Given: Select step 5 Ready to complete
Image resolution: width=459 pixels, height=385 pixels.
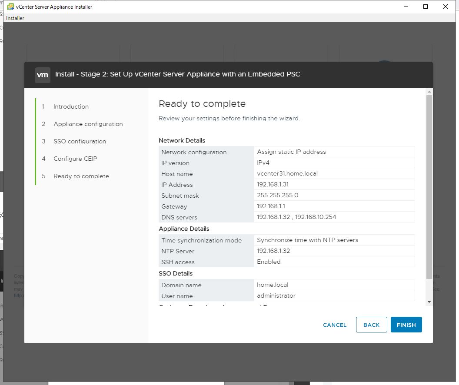Looking at the screenshot, I should (x=81, y=176).
